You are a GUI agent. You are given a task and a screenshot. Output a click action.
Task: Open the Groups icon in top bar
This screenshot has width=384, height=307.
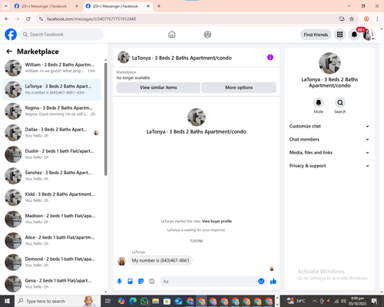pyautogui.click(x=207, y=35)
